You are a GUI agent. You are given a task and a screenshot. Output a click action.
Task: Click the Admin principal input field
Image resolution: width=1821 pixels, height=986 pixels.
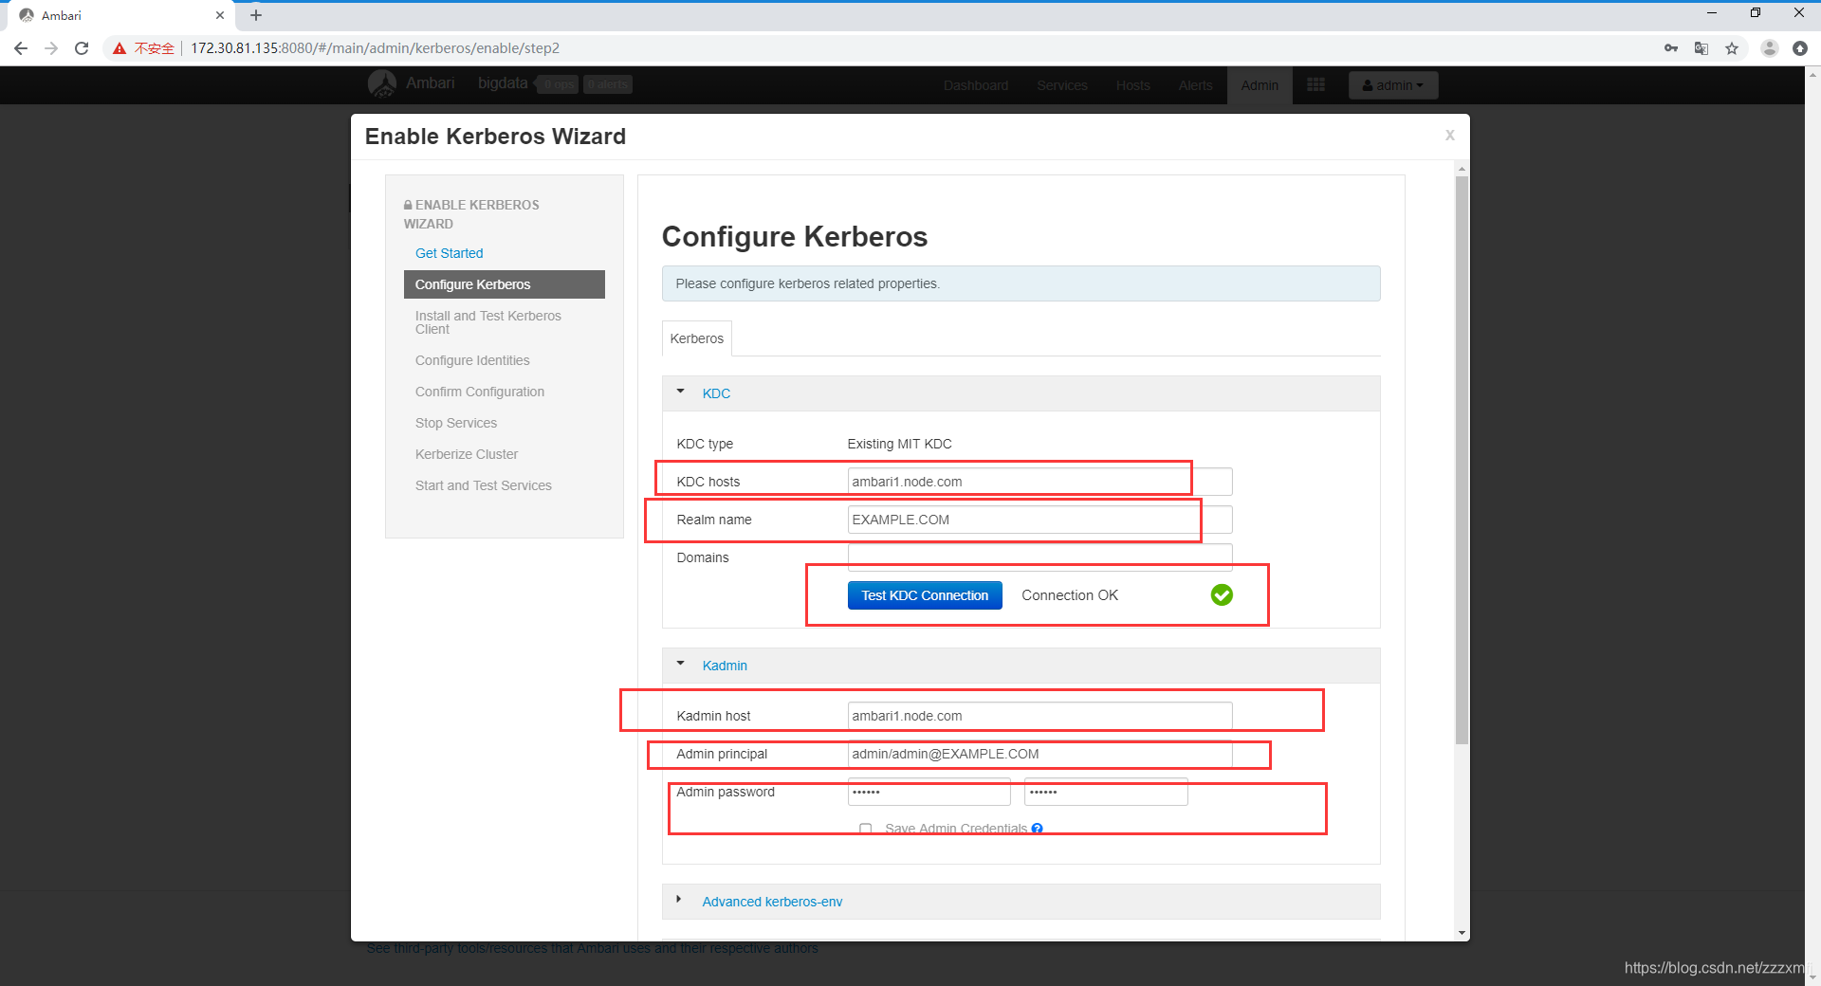1039,754
